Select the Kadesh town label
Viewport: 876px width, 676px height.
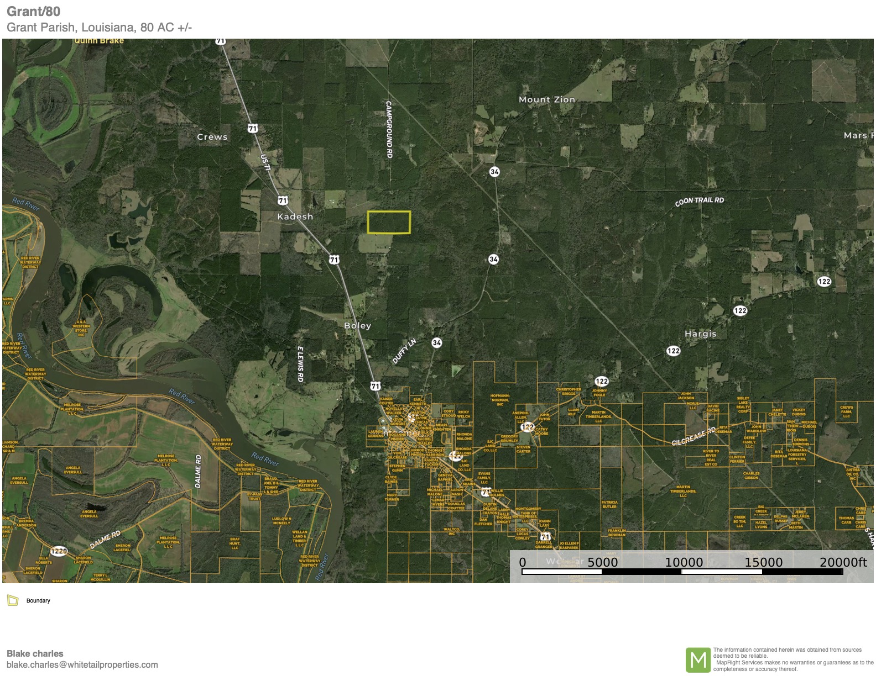(x=295, y=216)
